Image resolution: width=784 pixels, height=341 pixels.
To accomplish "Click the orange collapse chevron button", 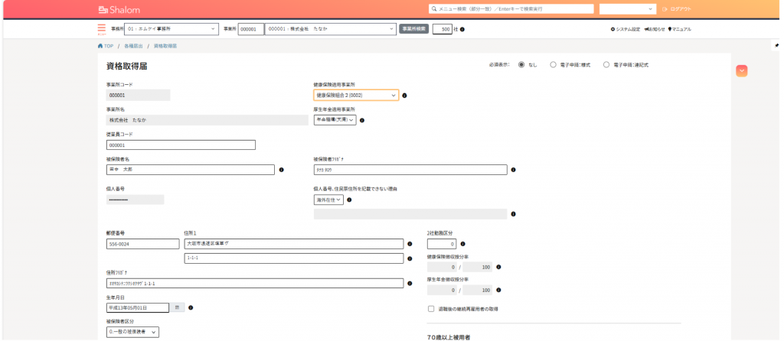I will [741, 70].
